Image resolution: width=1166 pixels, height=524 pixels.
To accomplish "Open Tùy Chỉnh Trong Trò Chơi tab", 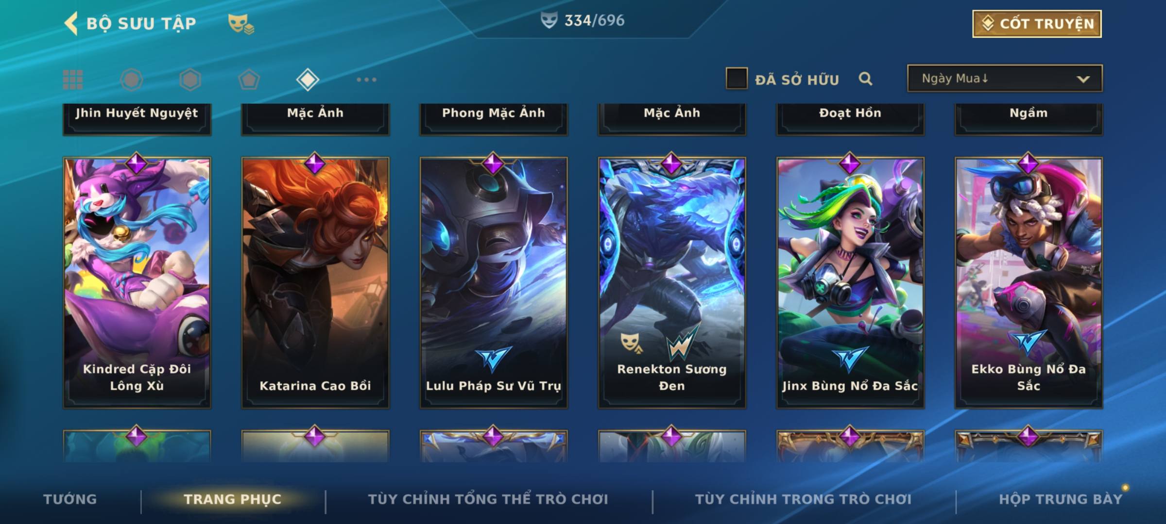I will click(803, 499).
